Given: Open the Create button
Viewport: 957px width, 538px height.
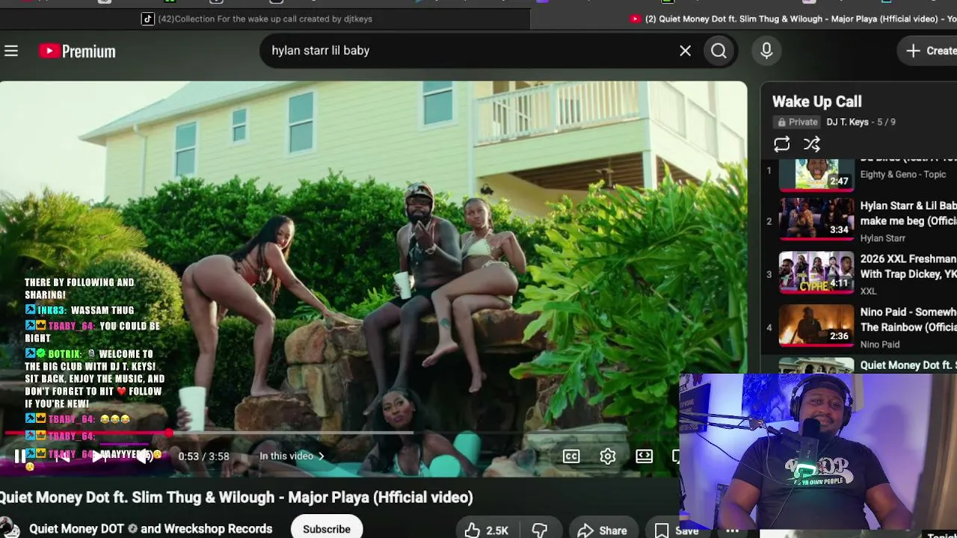Looking at the screenshot, I should (x=930, y=51).
